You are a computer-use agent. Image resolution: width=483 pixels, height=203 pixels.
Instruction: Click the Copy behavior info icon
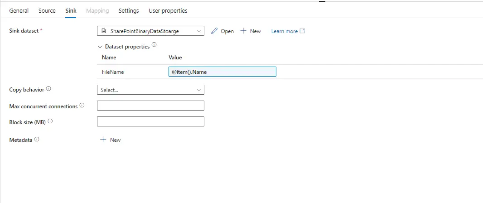[x=48, y=89]
